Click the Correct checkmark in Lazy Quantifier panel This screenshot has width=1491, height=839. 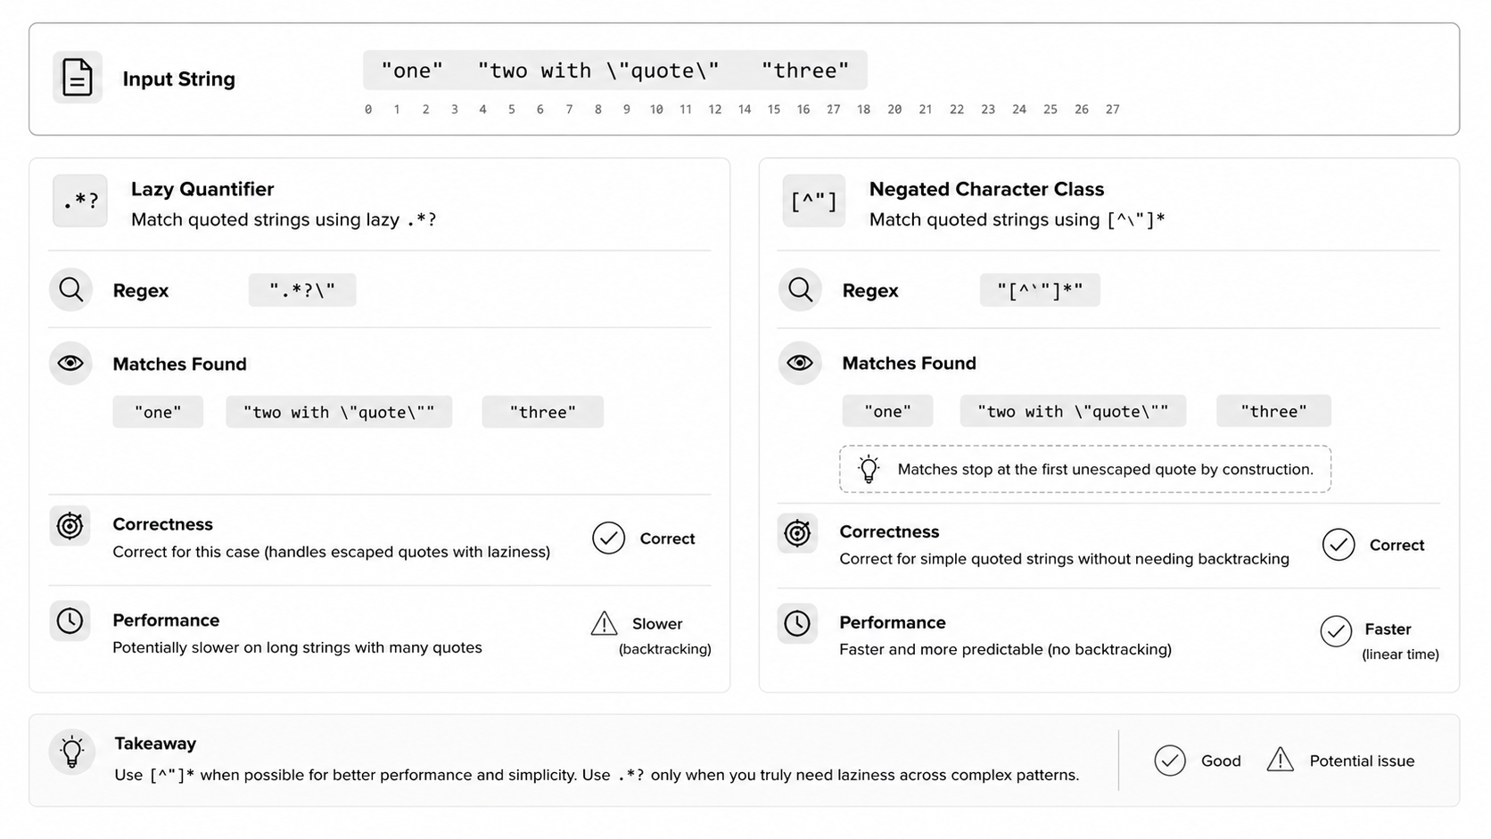click(x=608, y=538)
